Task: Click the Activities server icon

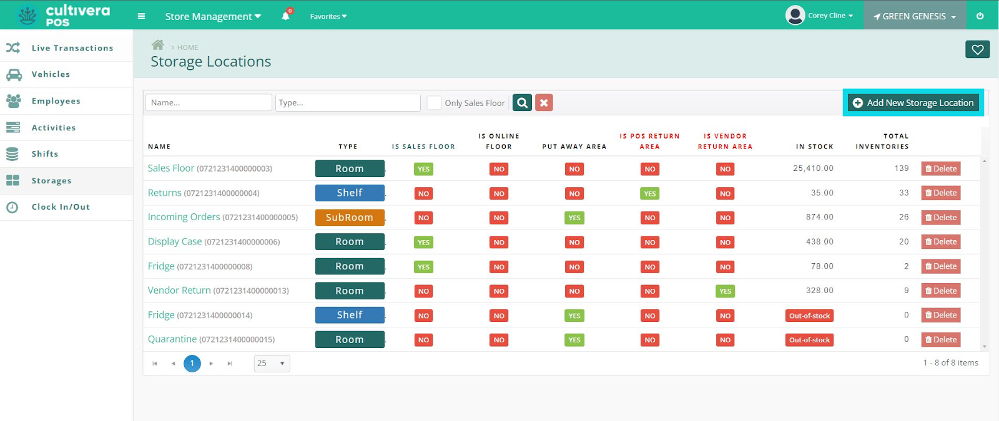Action: point(13,127)
